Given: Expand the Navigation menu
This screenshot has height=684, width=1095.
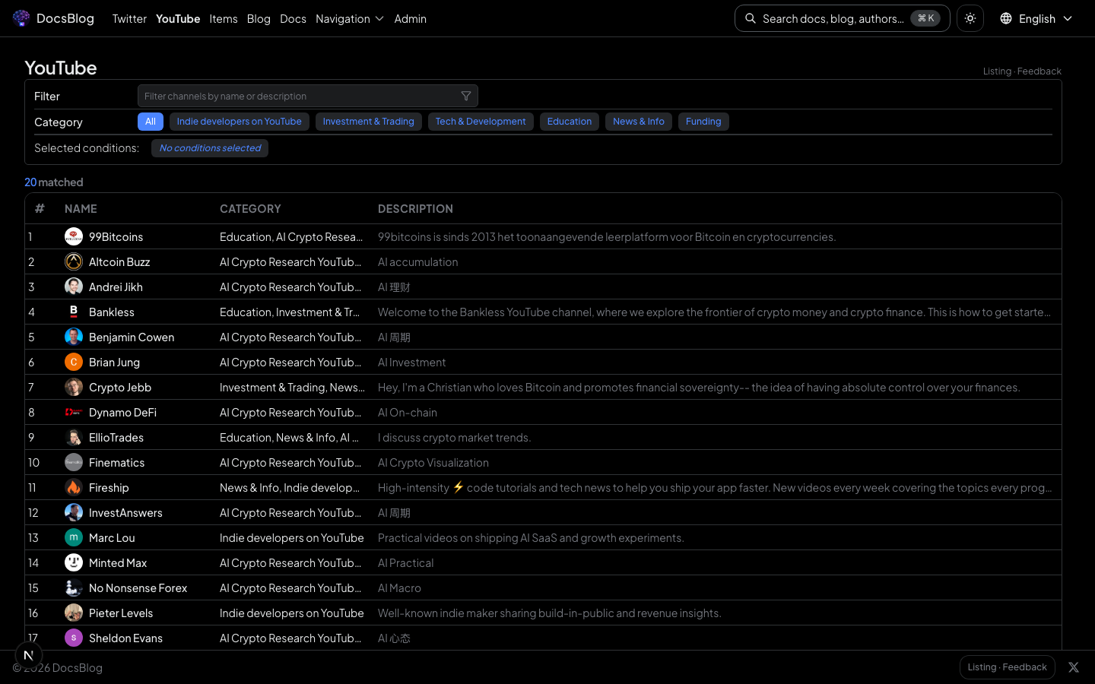Looking at the screenshot, I should 349,18.
